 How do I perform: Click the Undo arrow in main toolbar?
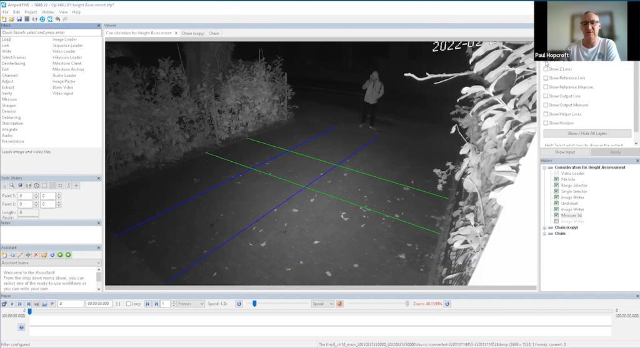pos(57,19)
